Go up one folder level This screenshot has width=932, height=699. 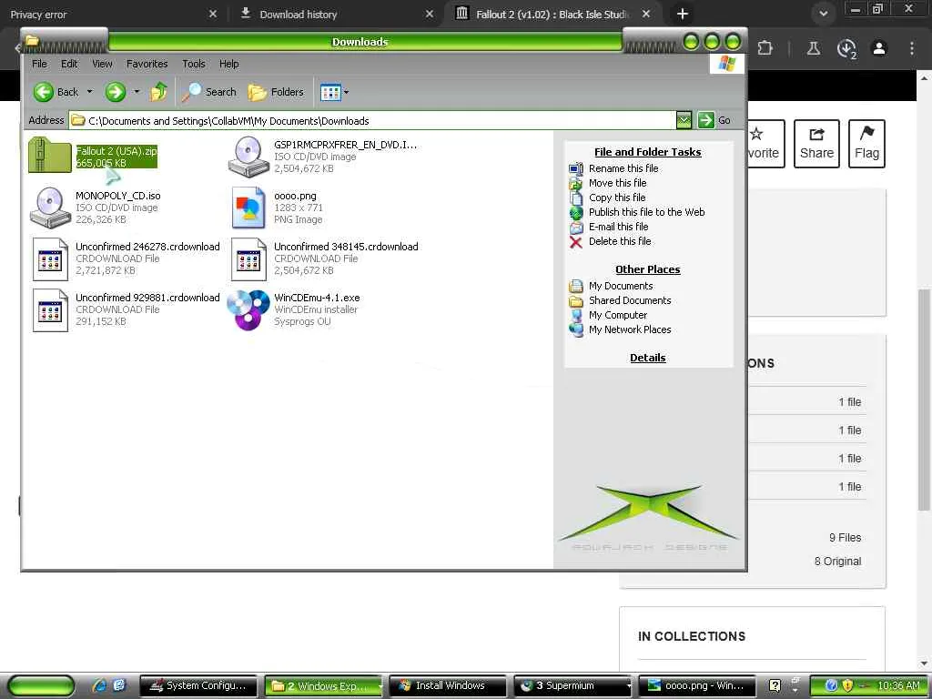[158, 92]
